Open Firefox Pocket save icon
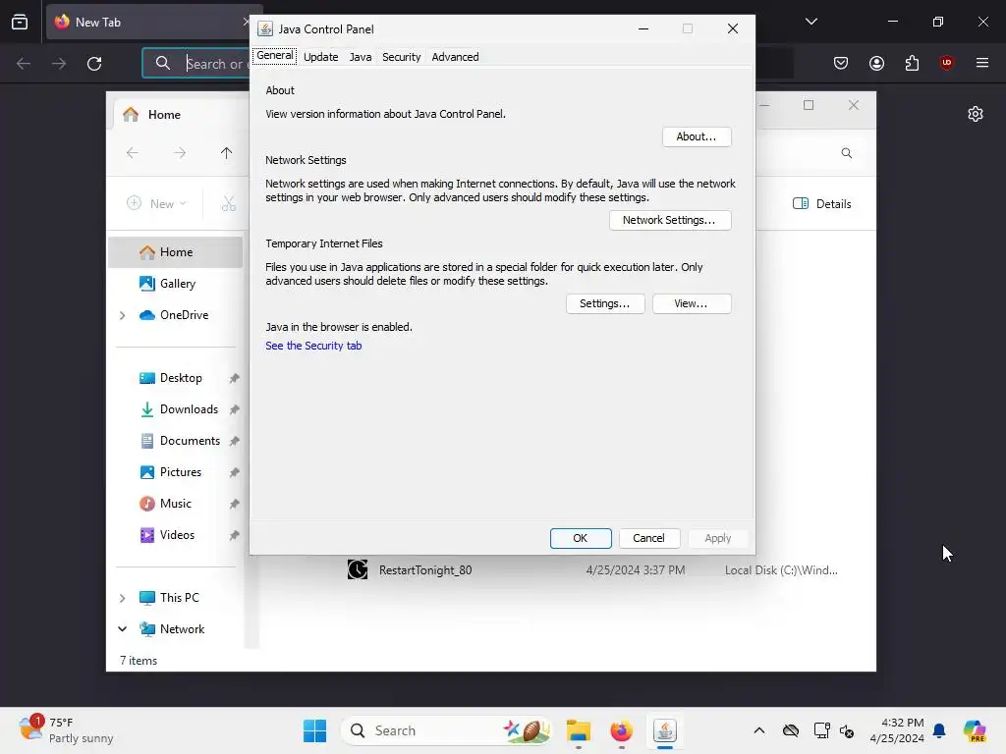The height and width of the screenshot is (754, 1006). click(841, 63)
